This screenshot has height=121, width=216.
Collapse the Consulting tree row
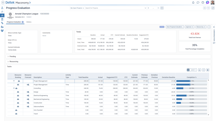tap(14, 88)
